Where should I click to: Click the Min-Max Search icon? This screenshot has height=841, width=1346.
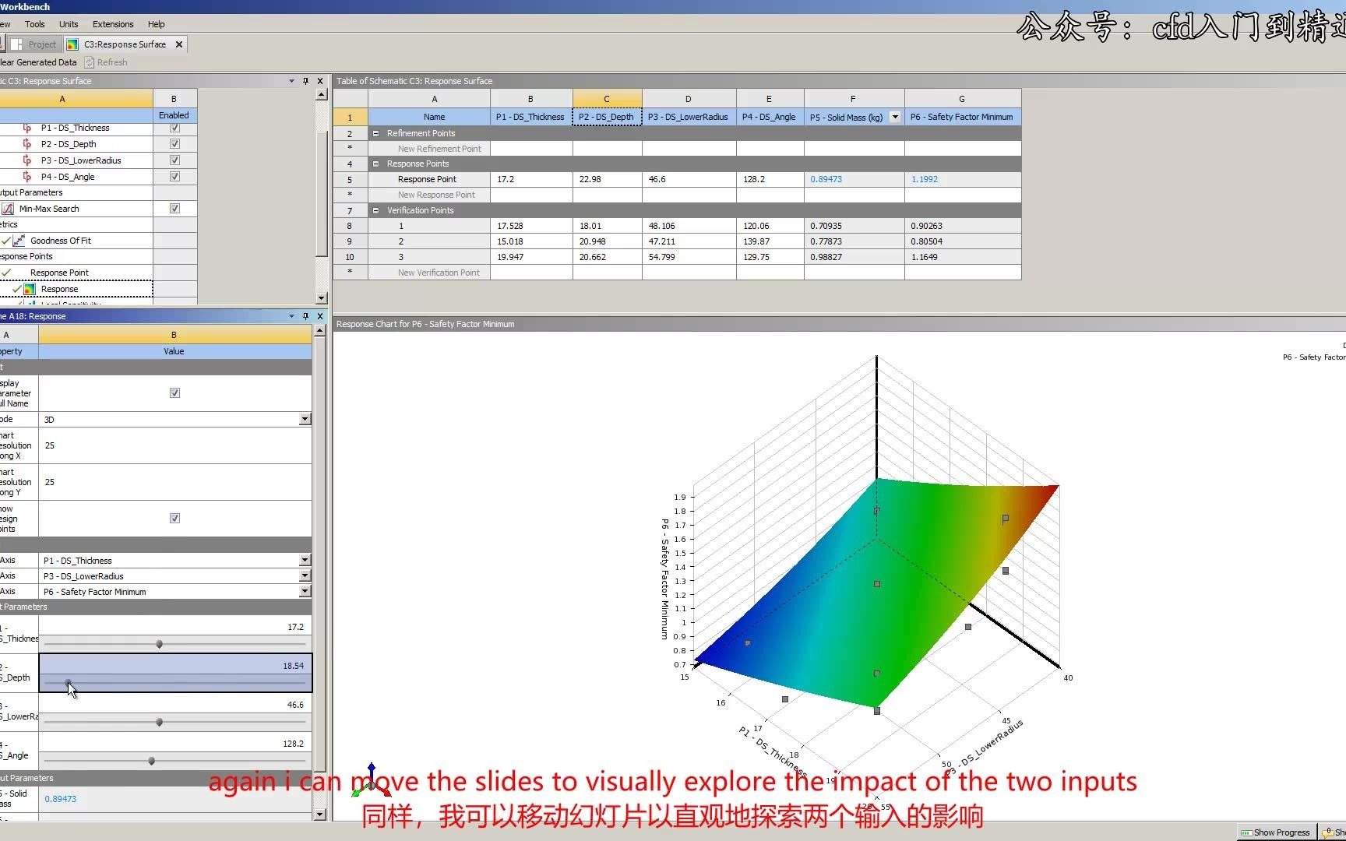[x=9, y=208]
